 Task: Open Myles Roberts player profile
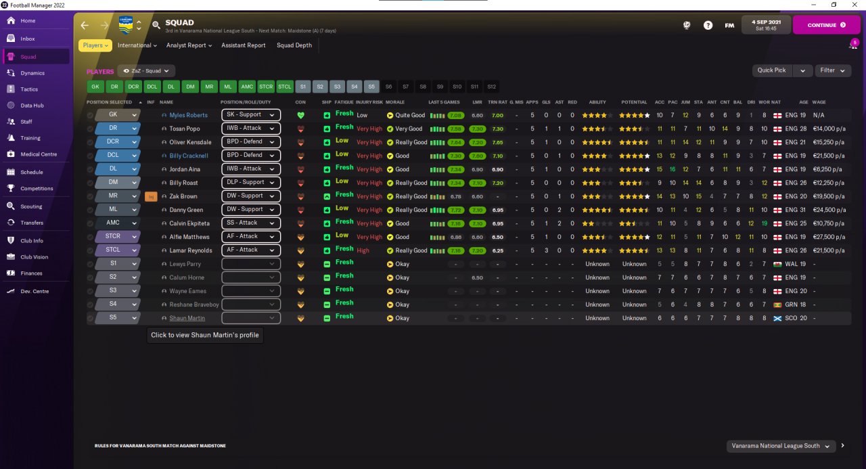tap(188, 115)
